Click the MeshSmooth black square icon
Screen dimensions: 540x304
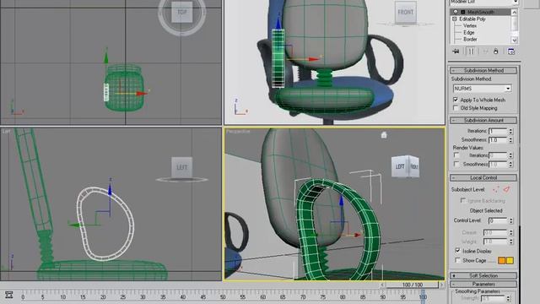point(463,12)
